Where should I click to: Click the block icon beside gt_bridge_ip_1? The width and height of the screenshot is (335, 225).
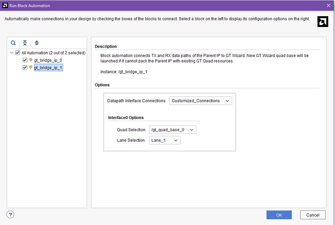pos(31,67)
